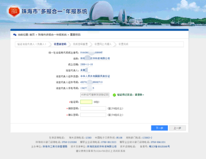206x159 pixels.
Task: Click the 上一步 previous step button
Action: click(x=178, y=128)
